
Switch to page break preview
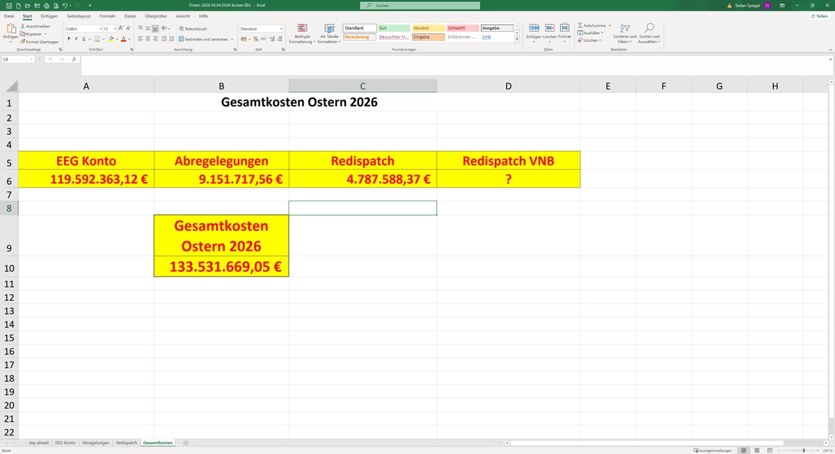click(x=770, y=451)
